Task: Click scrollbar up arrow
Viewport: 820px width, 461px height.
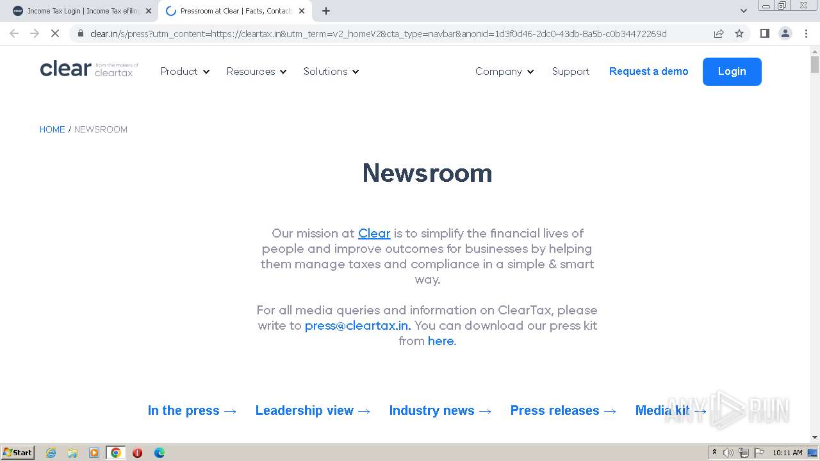Action: (x=815, y=51)
